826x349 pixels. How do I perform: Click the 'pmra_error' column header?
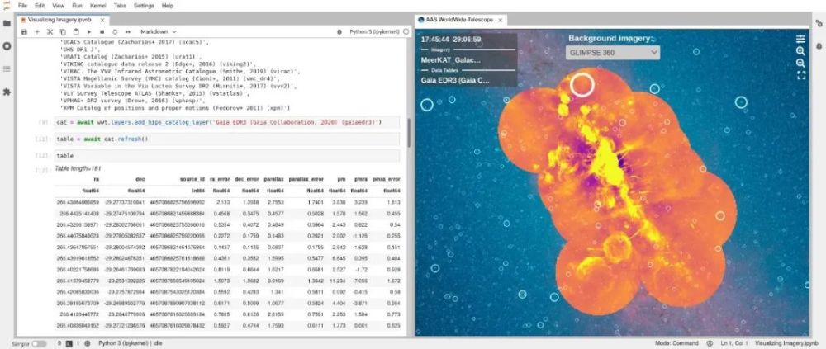point(385,179)
